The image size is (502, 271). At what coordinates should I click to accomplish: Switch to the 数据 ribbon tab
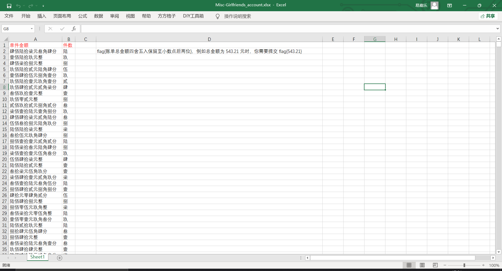pos(98,16)
